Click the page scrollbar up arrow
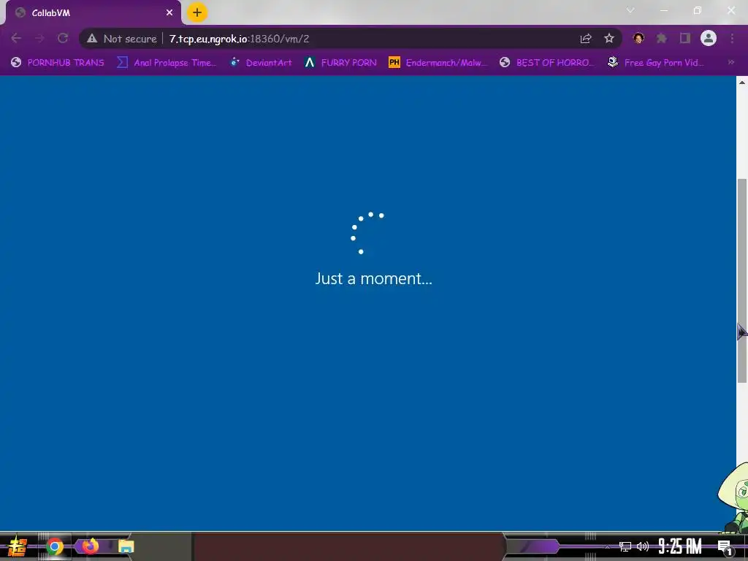 click(742, 82)
